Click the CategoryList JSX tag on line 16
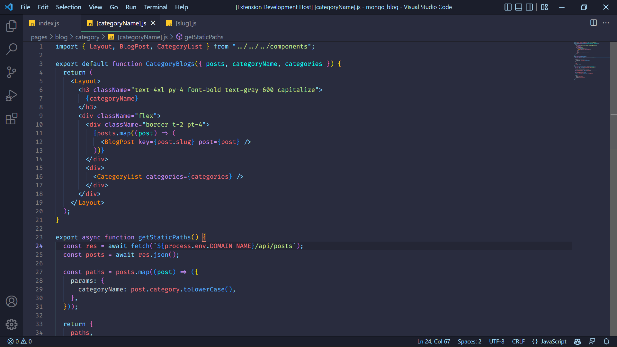The width and height of the screenshot is (617, 347). pos(119,176)
